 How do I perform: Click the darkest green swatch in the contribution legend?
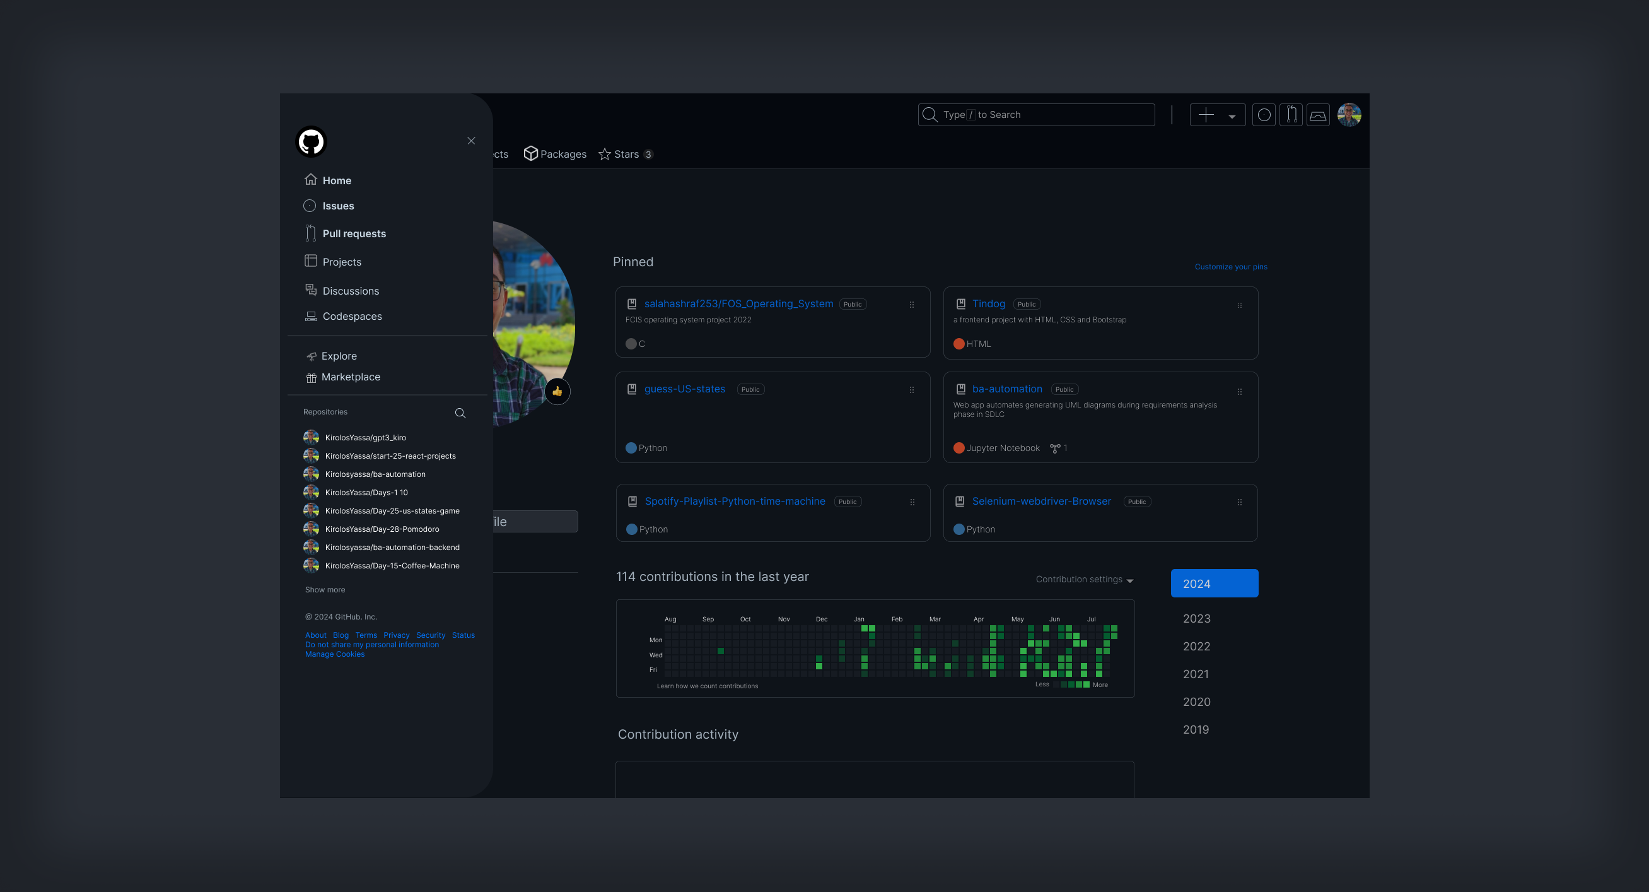[1064, 686]
